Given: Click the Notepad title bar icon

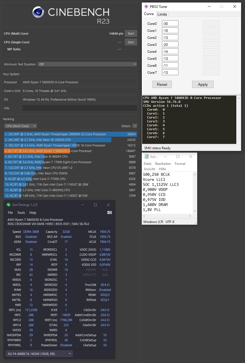Looking at the screenshot, I should pyautogui.click(x=146, y=157).
